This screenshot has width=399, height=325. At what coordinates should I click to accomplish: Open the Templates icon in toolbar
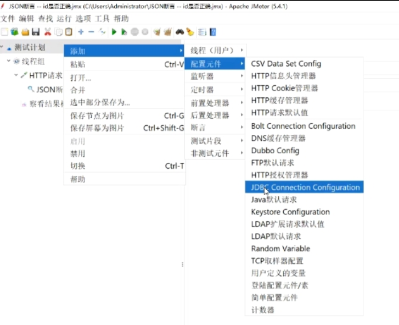[x=14, y=32]
